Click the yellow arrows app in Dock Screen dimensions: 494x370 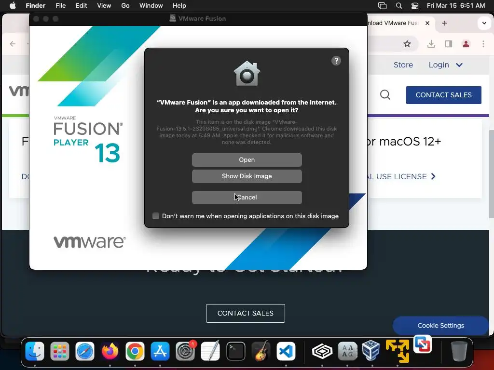coord(398,351)
